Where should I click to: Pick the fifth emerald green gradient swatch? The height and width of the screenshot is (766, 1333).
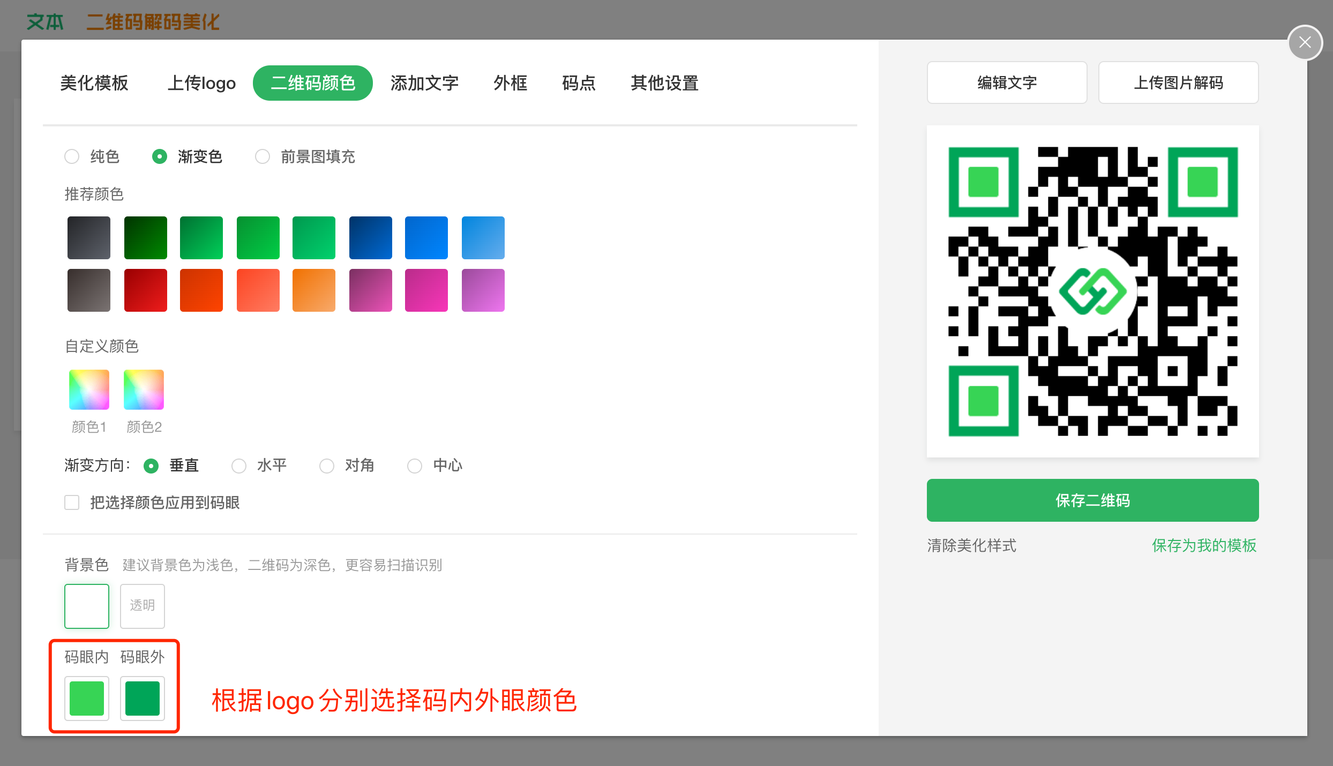(314, 238)
